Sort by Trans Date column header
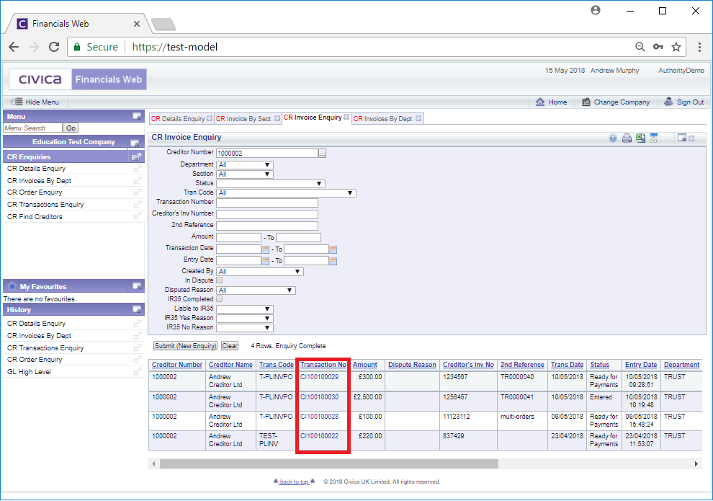713x501 pixels. (x=567, y=365)
